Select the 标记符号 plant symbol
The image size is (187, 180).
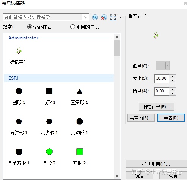[19, 51]
